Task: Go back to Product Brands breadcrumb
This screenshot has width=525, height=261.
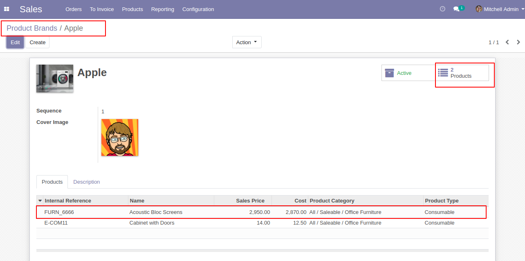Action: [x=32, y=28]
